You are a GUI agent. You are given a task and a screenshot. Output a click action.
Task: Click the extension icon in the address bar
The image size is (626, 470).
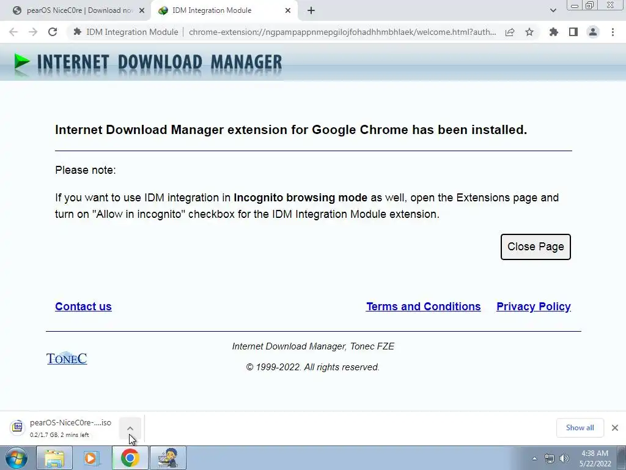click(x=78, y=32)
